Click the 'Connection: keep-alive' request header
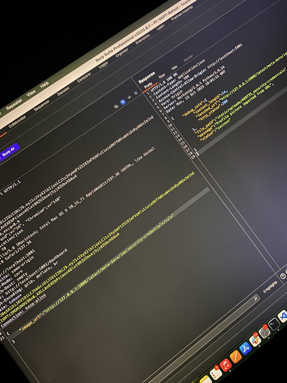 23,311
